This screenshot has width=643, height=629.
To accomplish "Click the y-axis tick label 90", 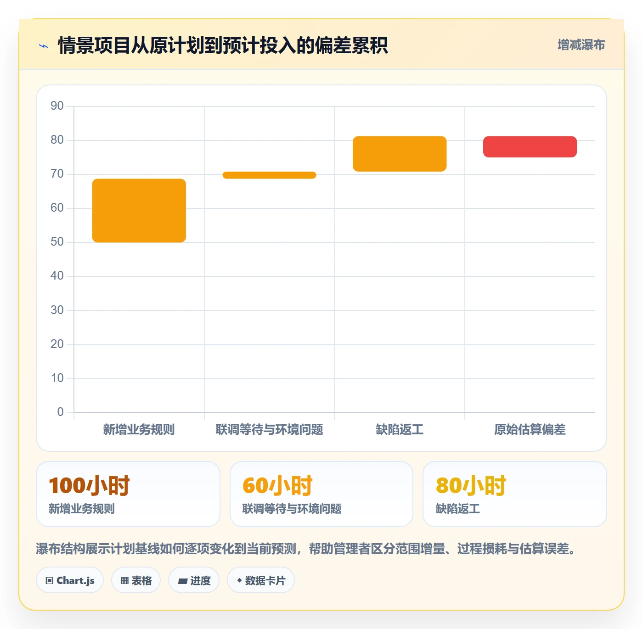I will (57, 106).
